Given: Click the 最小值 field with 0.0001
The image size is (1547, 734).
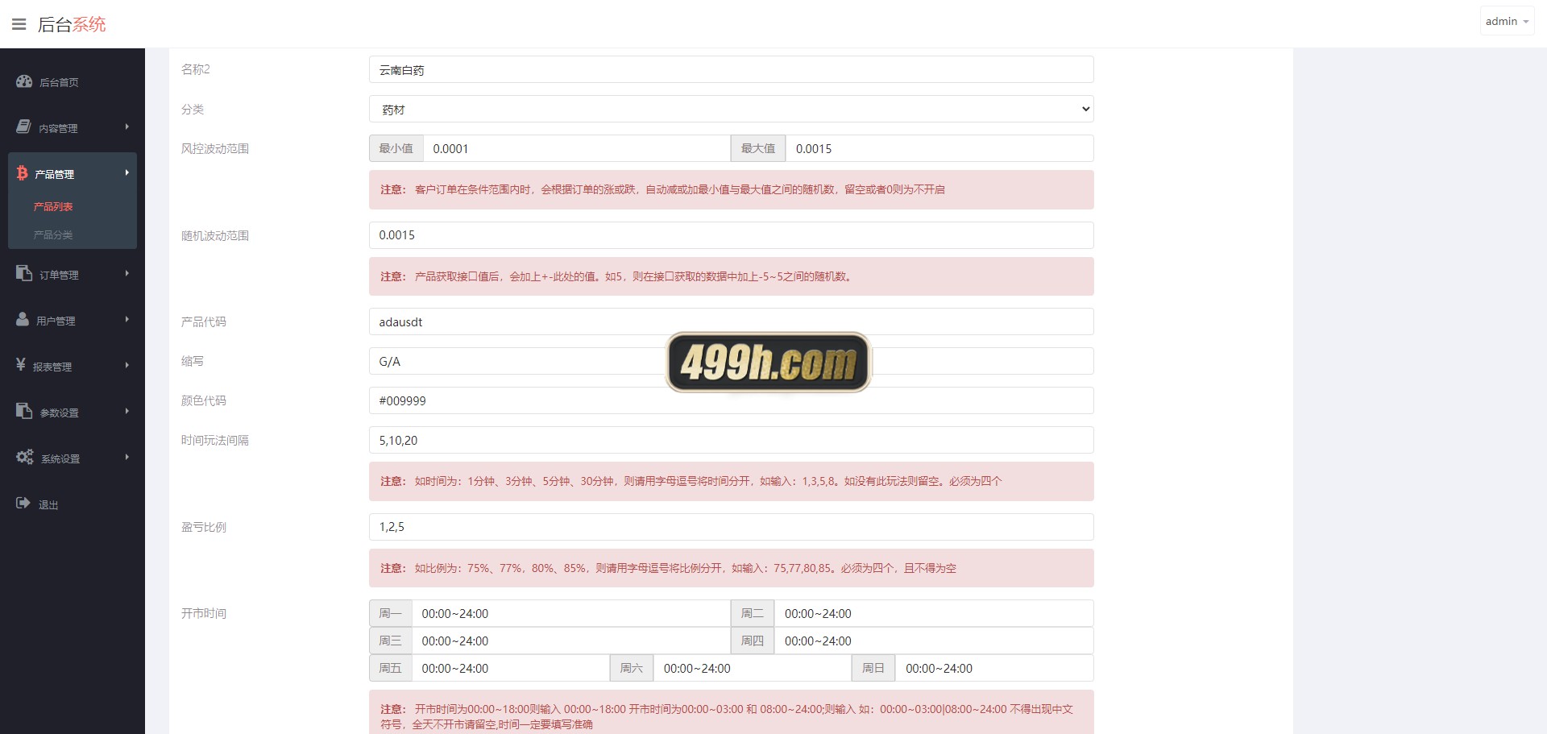Looking at the screenshot, I should [x=576, y=148].
